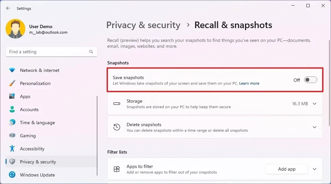
Task: Click the Apps sidebar icon
Action: point(12,96)
